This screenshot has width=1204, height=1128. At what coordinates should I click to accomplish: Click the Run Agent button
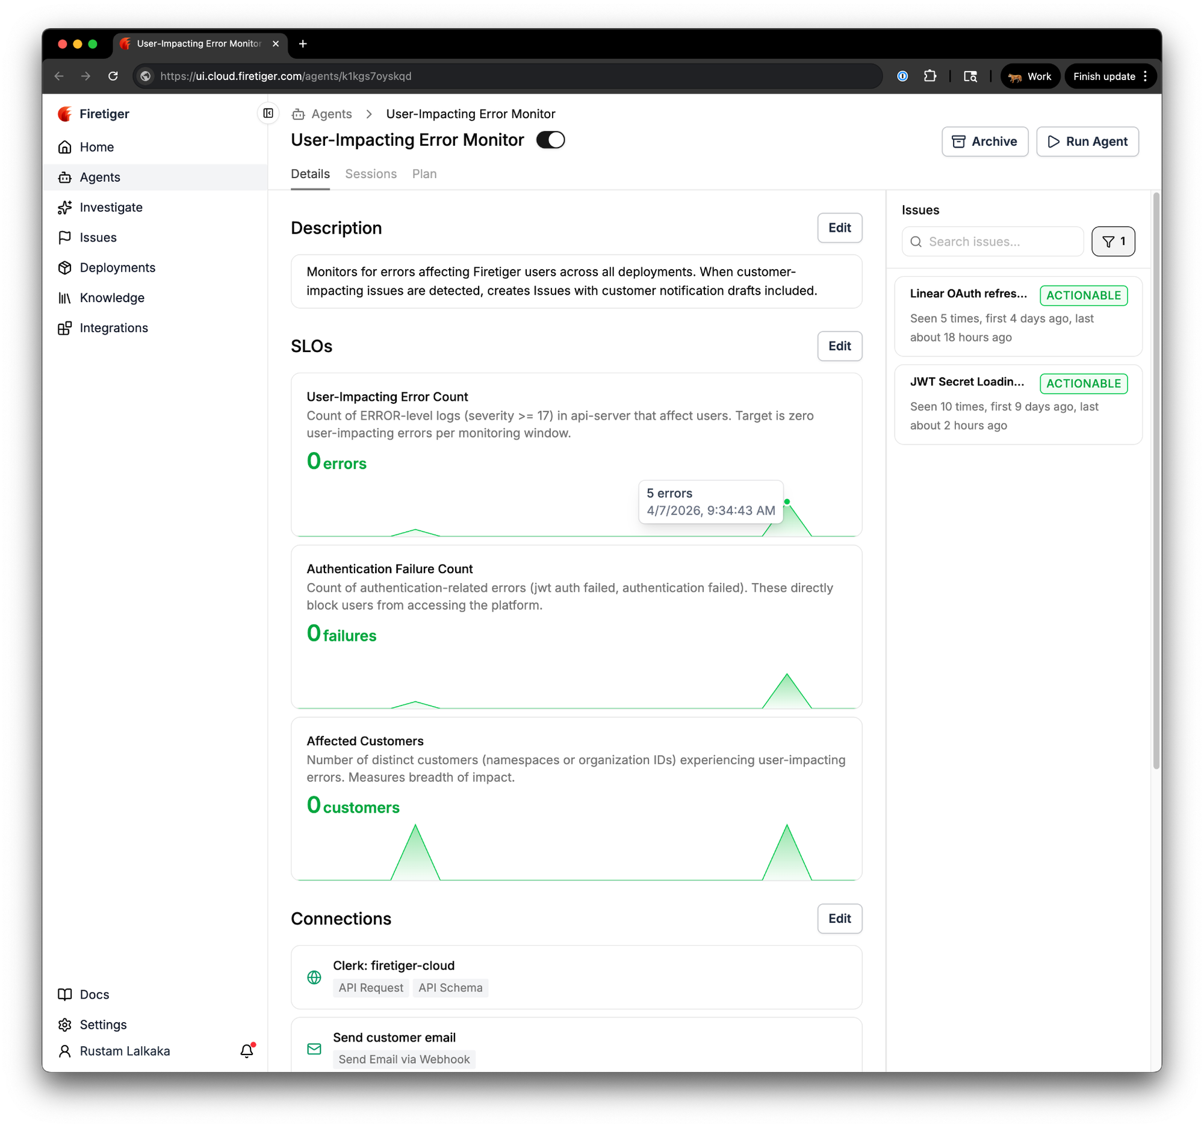point(1087,141)
